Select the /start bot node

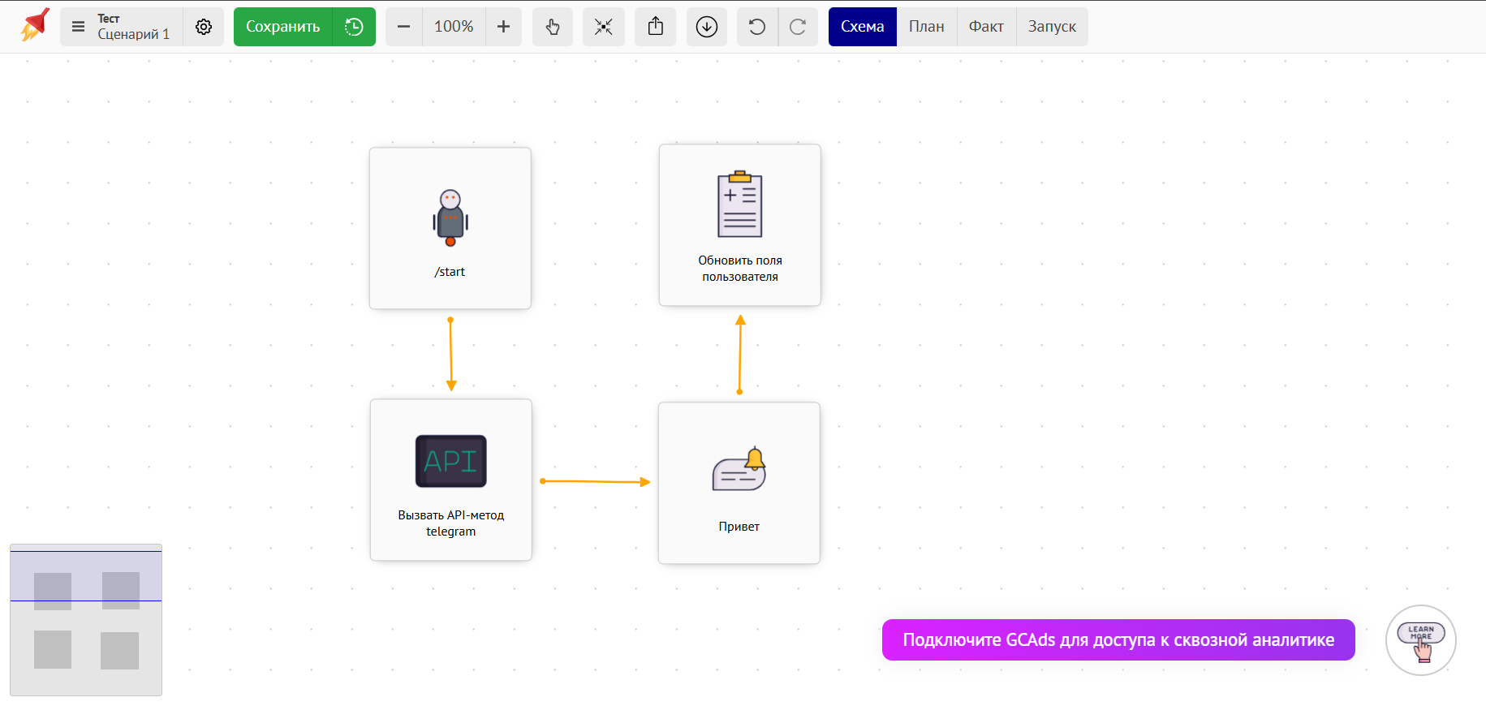point(450,228)
